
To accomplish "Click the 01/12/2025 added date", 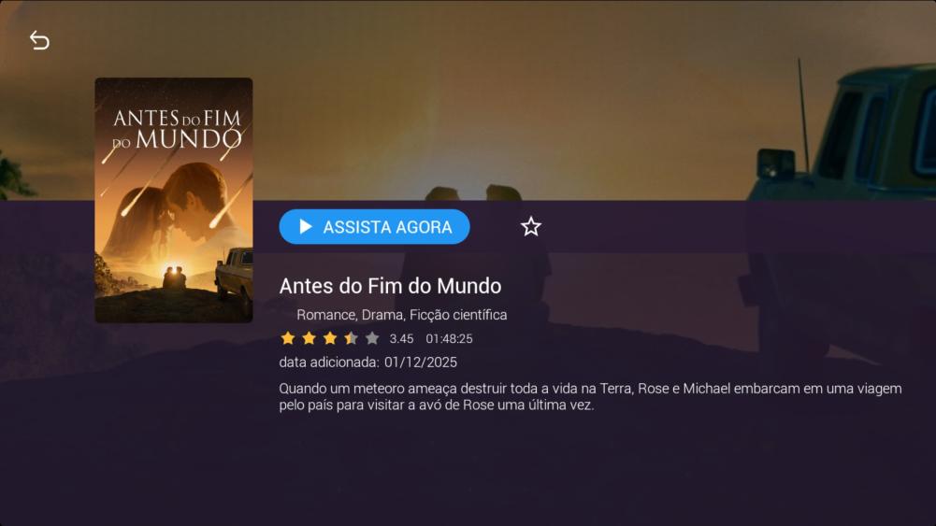I will coord(421,362).
